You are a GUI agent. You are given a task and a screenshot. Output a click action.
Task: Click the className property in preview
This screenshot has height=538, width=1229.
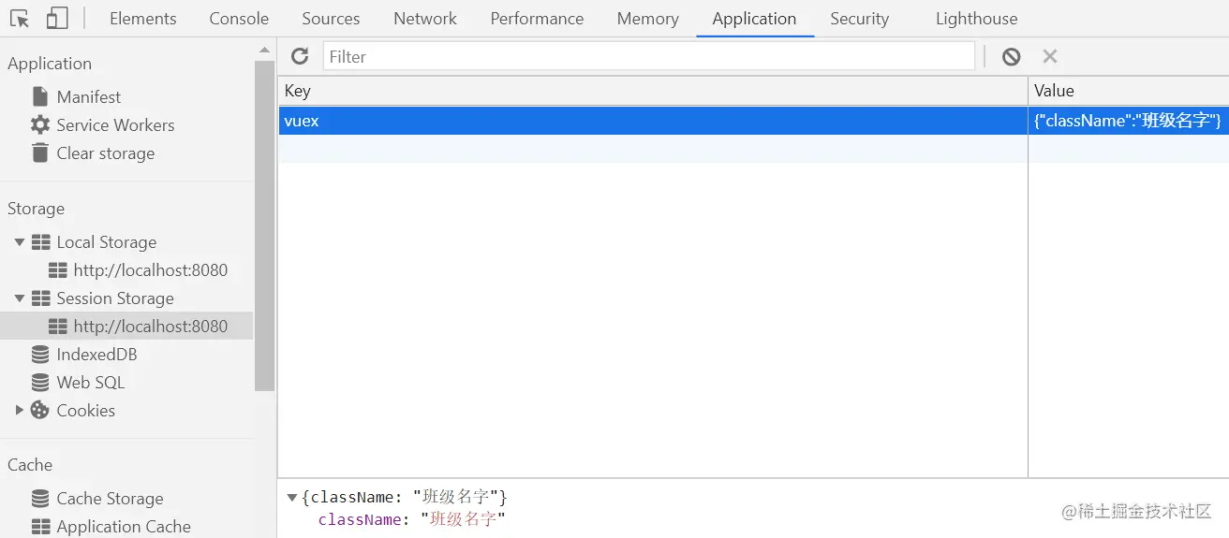coord(359,519)
